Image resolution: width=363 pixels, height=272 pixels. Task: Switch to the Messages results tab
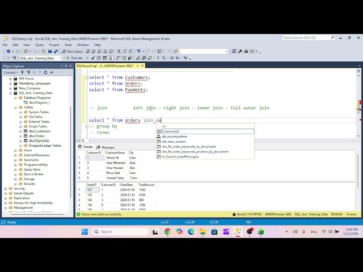click(x=105, y=147)
